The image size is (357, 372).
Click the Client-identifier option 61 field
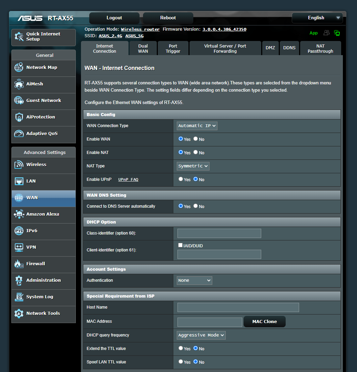pos(219,254)
